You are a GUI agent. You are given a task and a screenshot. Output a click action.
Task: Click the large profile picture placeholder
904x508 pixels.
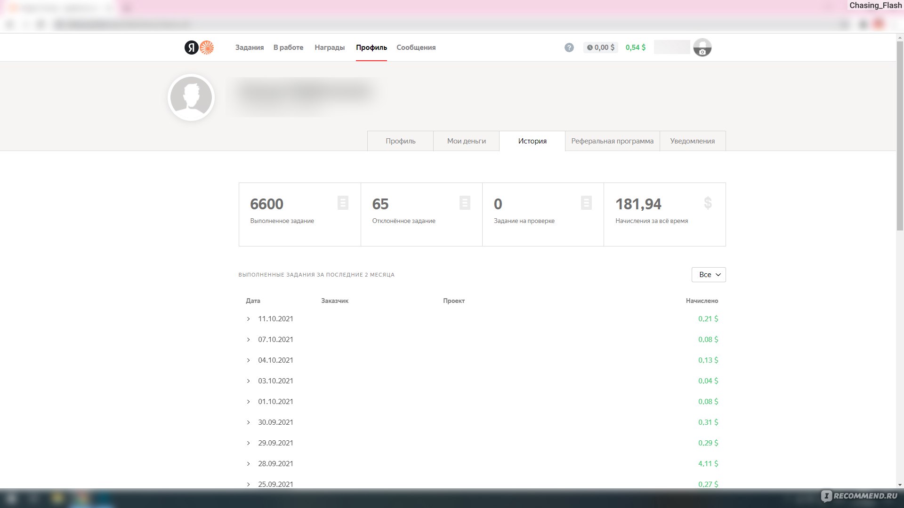[191, 97]
